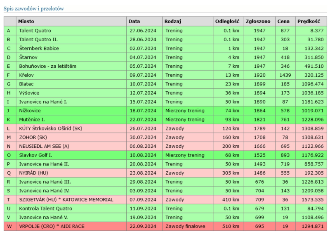The height and width of the screenshot is (232, 330).
Task: Open the Šternberk Babice training row
Action: click(x=39, y=48)
